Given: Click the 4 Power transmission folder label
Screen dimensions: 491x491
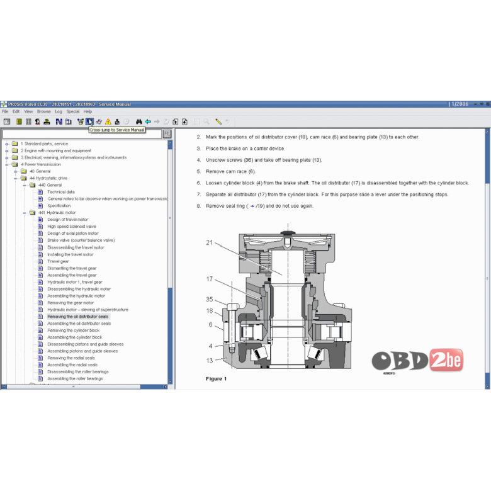Looking at the screenshot, I should coord(41,164).
